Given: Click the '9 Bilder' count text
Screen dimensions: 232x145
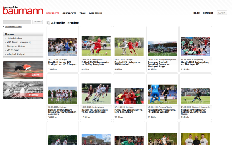Looking at the screenshot, I should (85, 70).
